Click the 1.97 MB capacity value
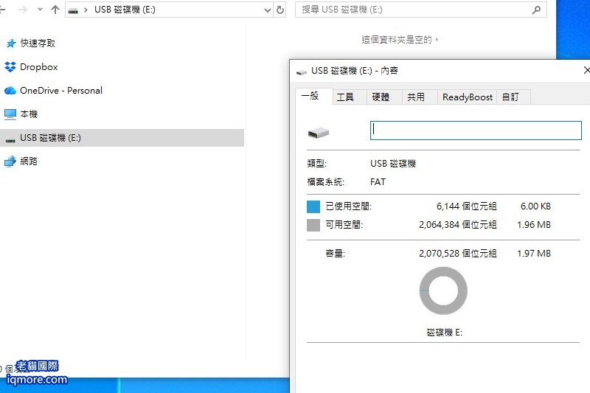The image size is (590, 393). (x=533, y=254)
